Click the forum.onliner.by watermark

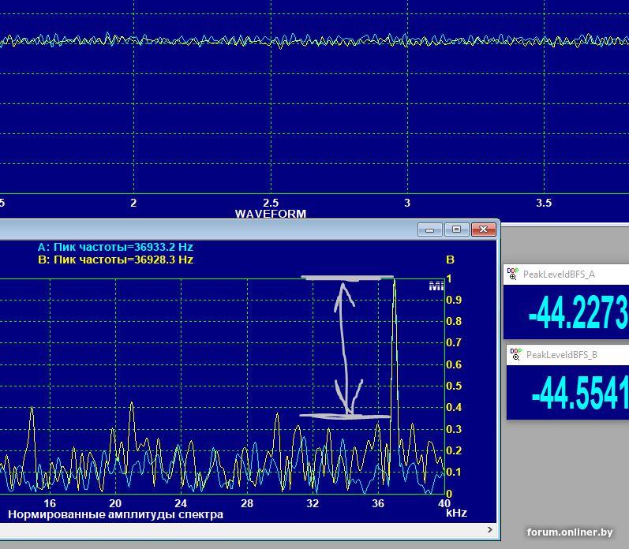(570, 532)
